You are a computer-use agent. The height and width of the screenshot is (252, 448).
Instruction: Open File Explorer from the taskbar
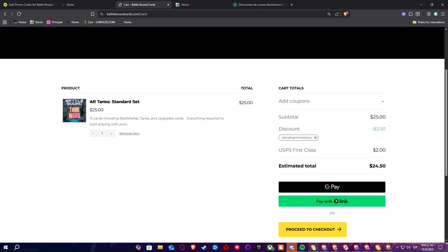[160, 248]
